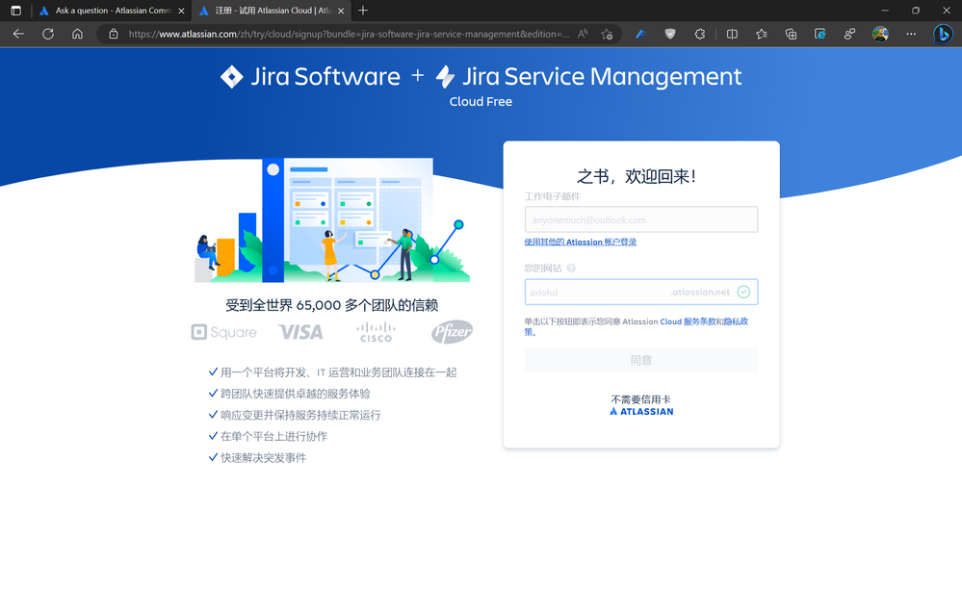Open Bing Chat sidebar

945,34
